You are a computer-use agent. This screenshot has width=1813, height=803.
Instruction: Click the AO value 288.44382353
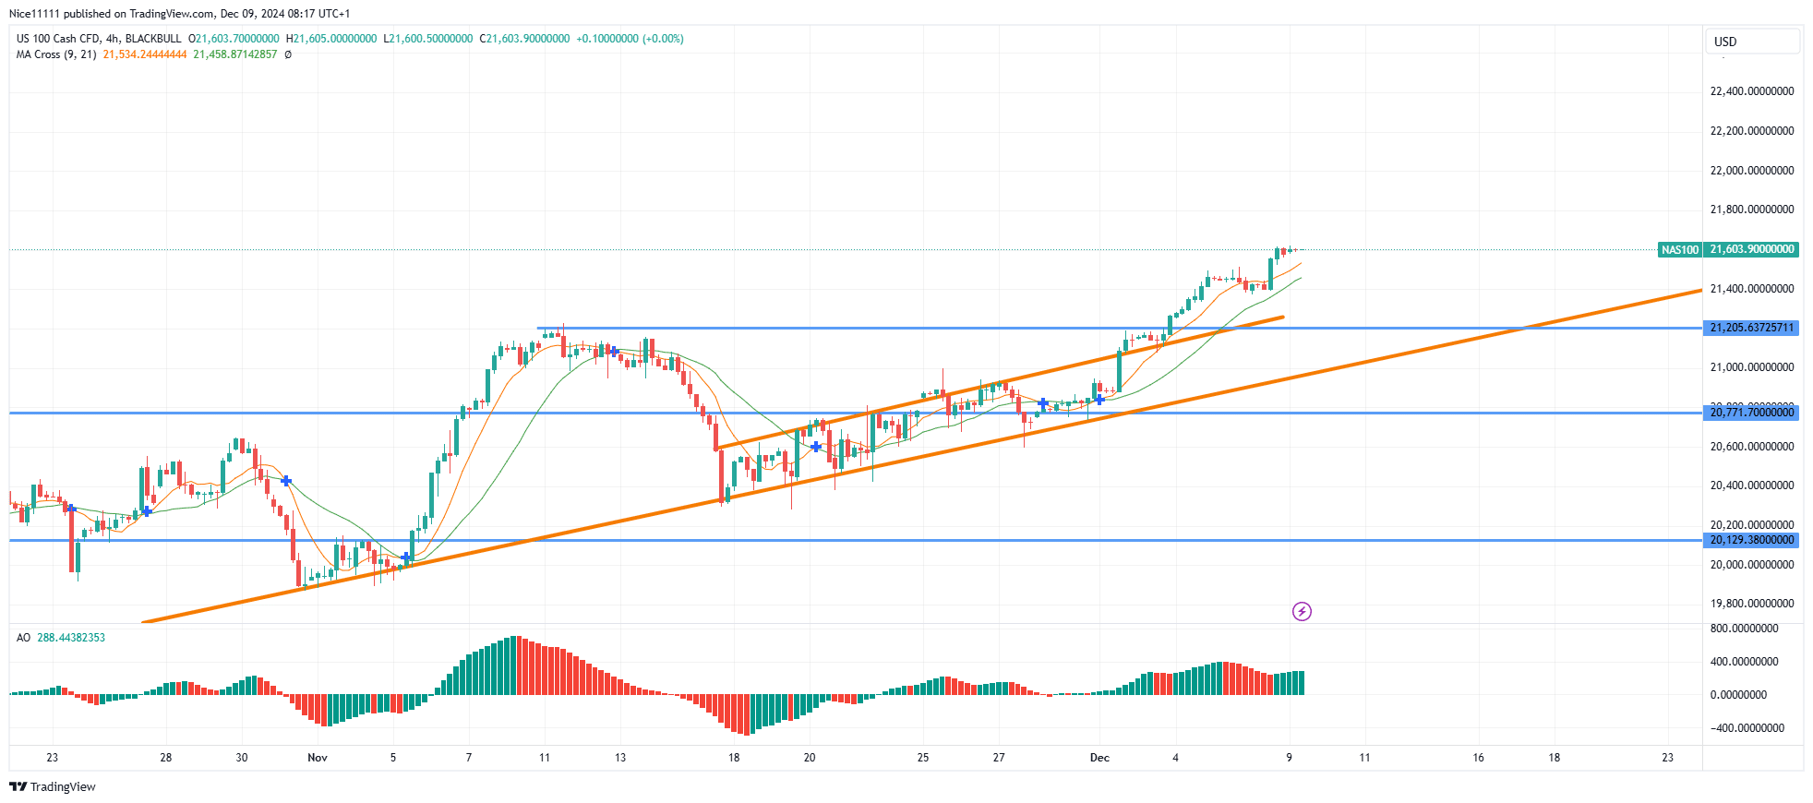click(71, 638)
